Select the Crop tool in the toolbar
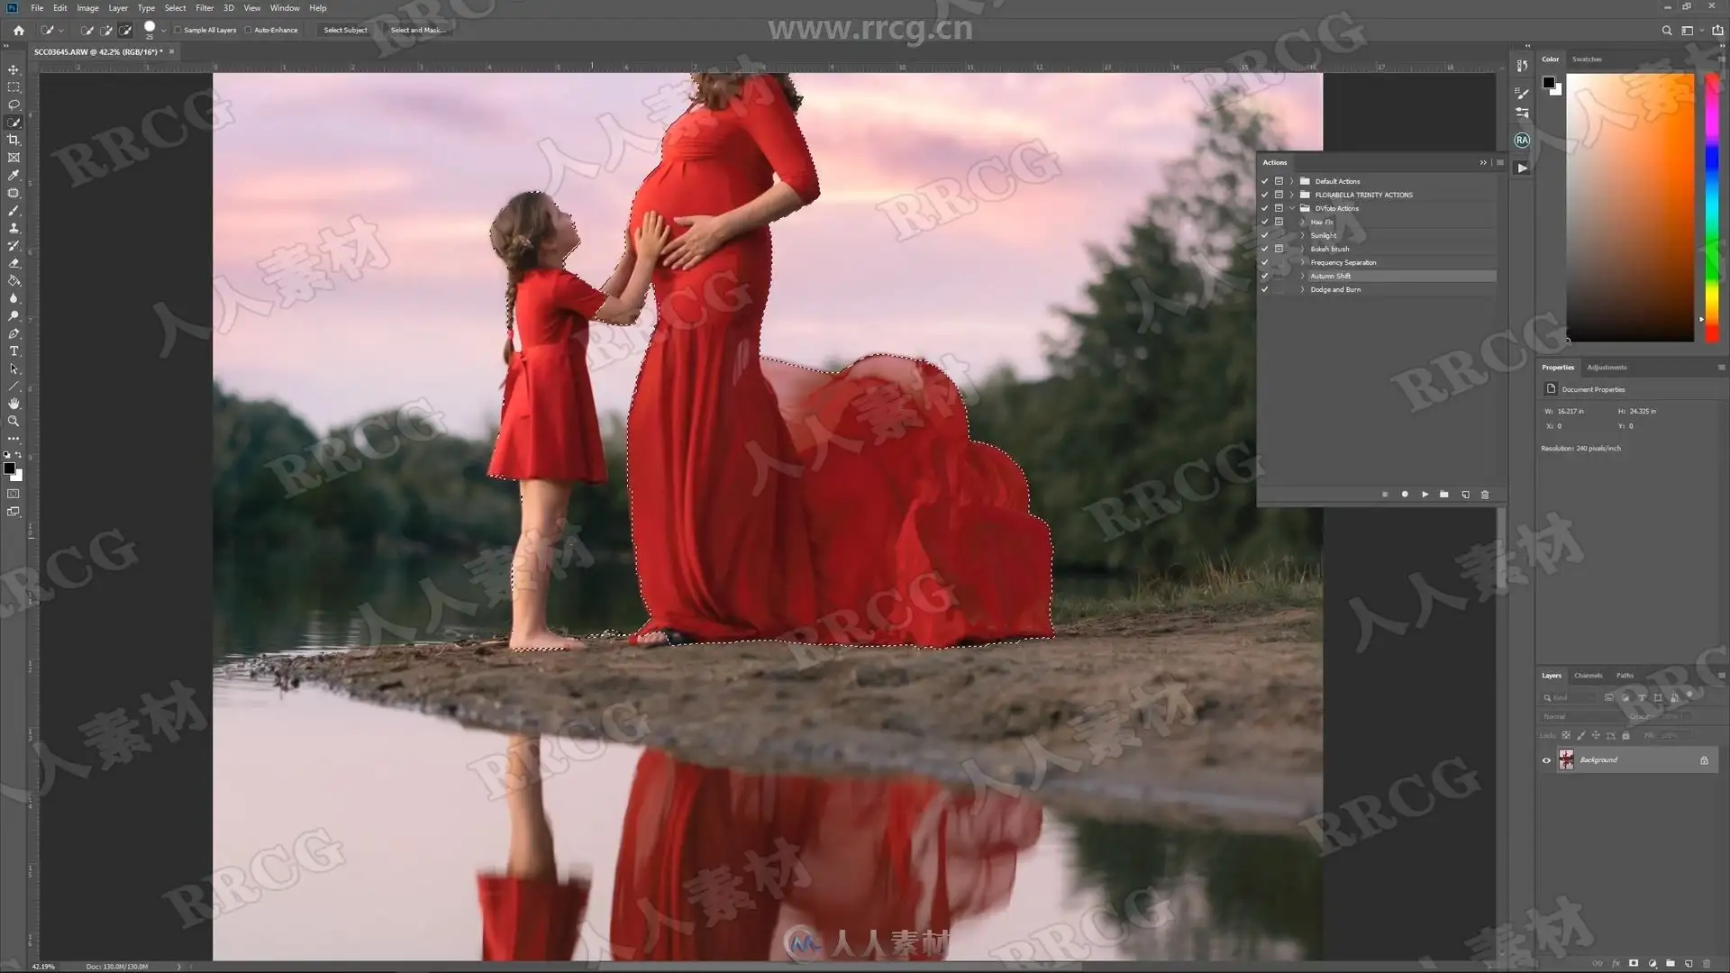The image size is (1730, 973). 14,141
